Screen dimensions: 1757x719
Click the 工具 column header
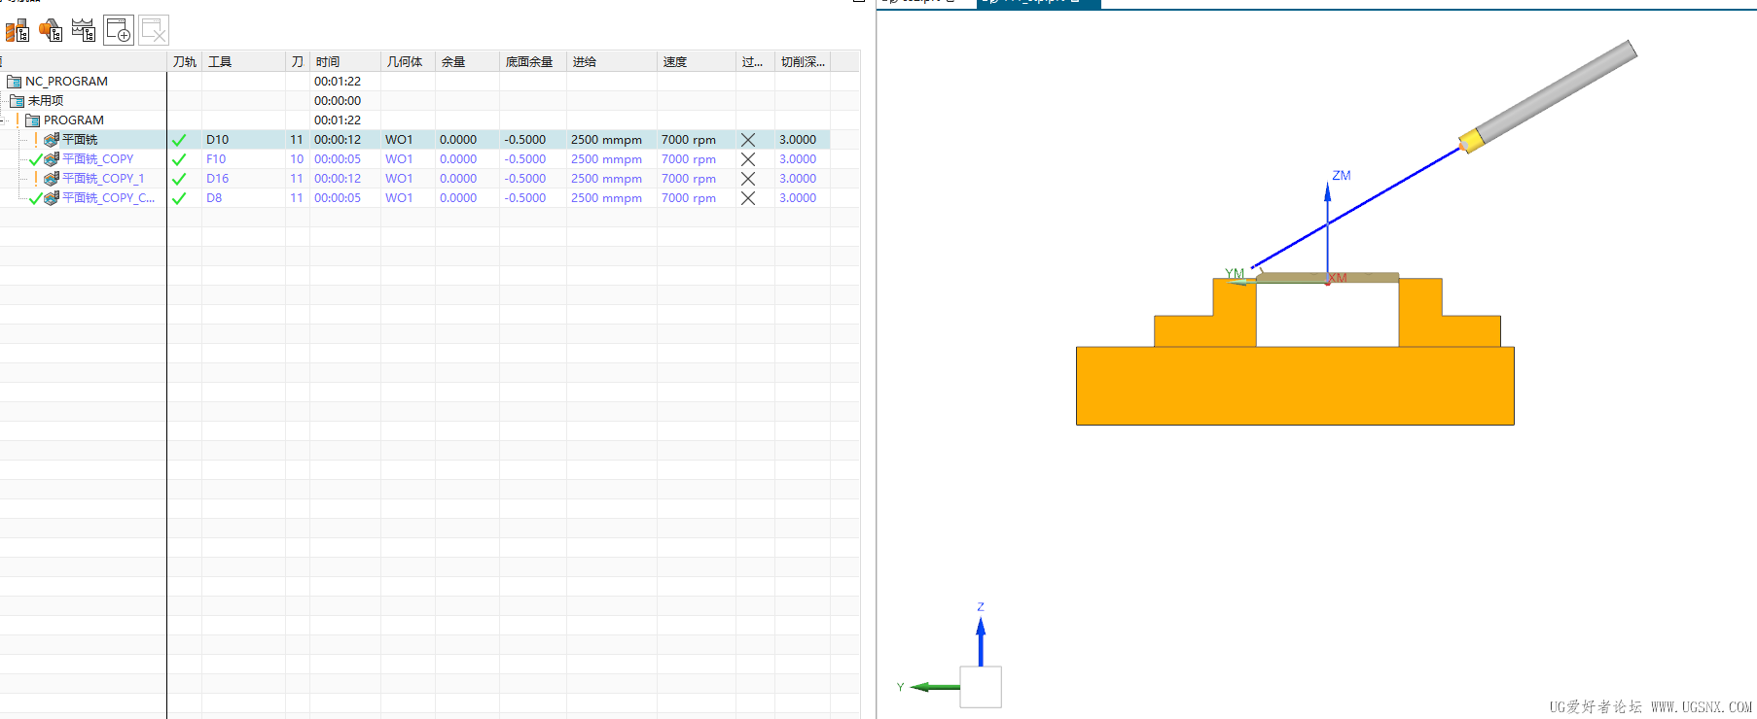243,61
